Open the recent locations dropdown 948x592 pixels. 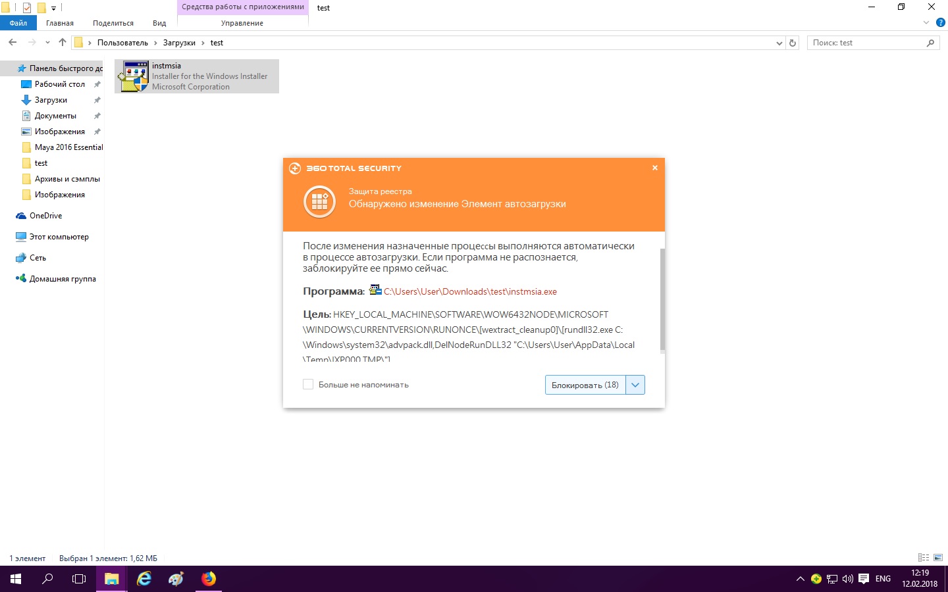pyautogui.click(x=47, y=43)
